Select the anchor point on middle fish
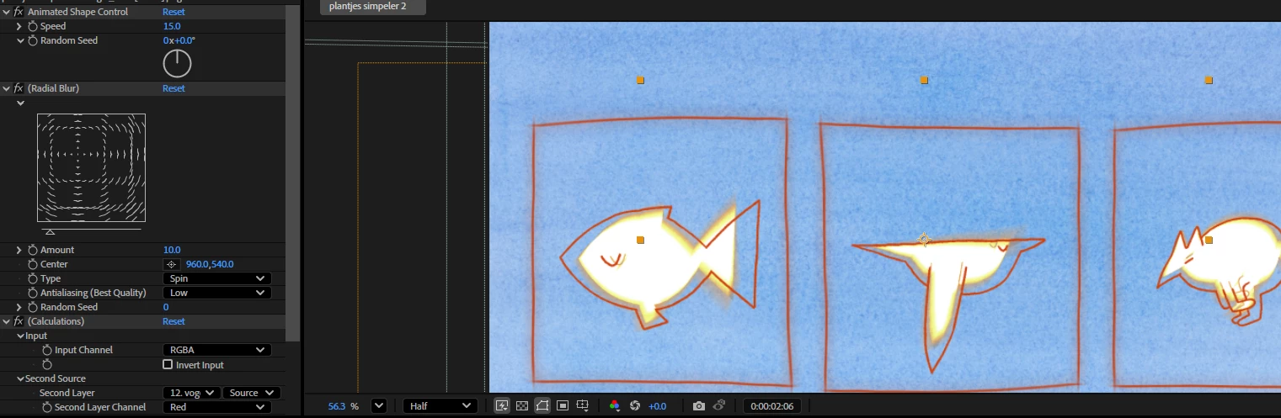 click(924, 240)
